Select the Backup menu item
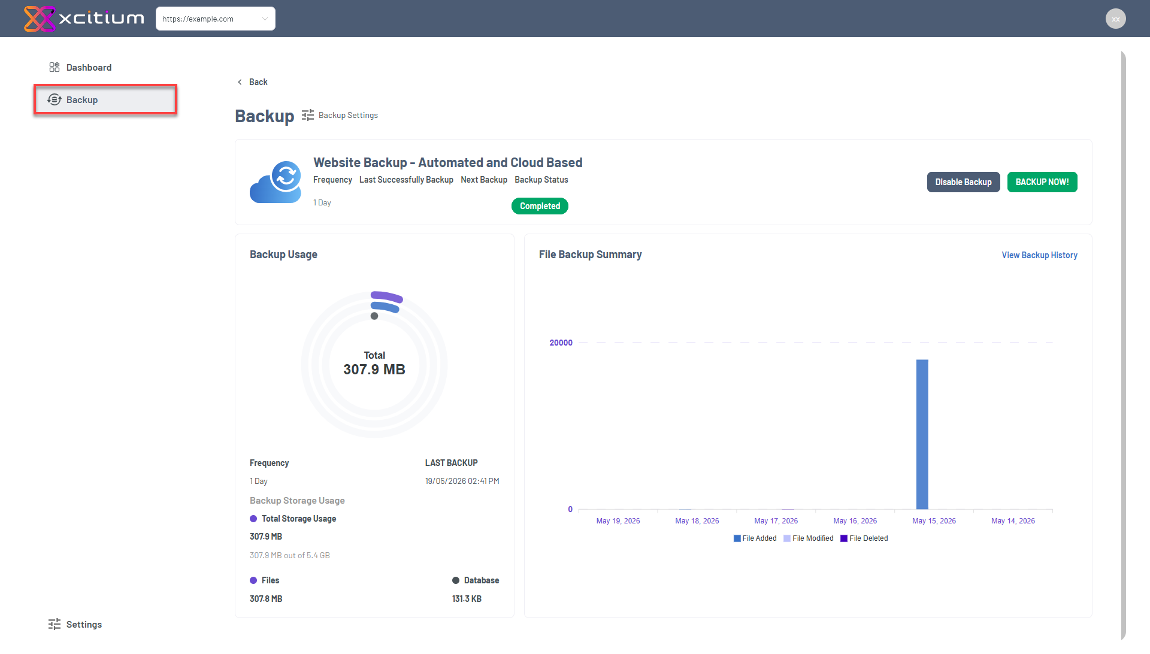The image size is (1150, 654). point(105,99)
